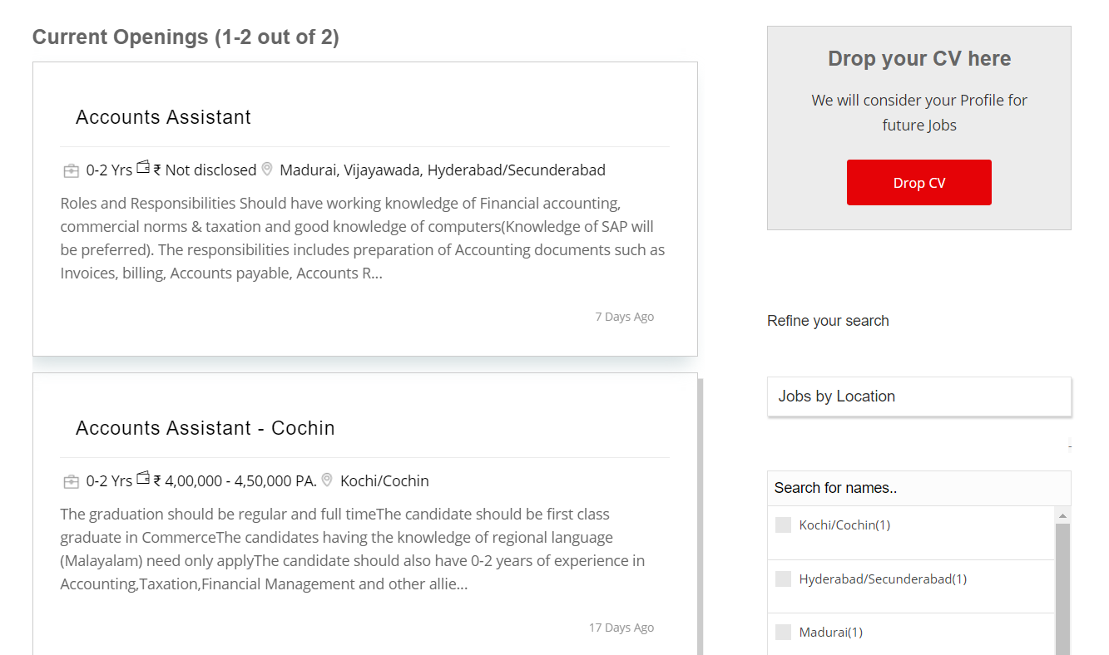
Task: Open Accounts Assistant roles description text
Action: point(363,238)
